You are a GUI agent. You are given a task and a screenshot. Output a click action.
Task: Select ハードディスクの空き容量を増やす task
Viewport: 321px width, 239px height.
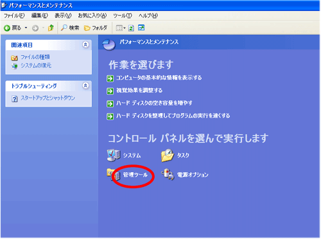pyautogui.click(x=154, y=103)
